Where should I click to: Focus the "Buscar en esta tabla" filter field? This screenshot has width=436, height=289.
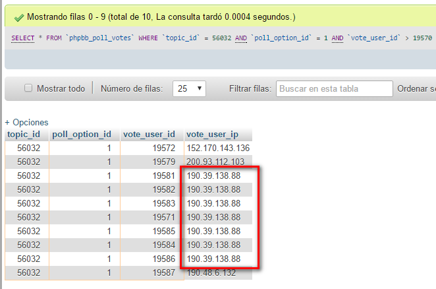click(335, 88)
